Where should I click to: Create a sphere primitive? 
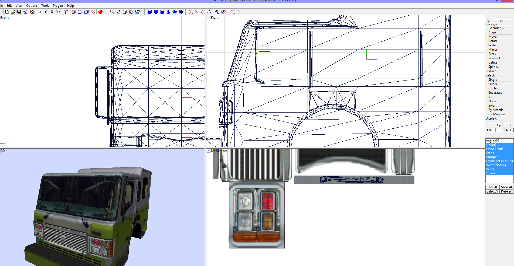156,12
